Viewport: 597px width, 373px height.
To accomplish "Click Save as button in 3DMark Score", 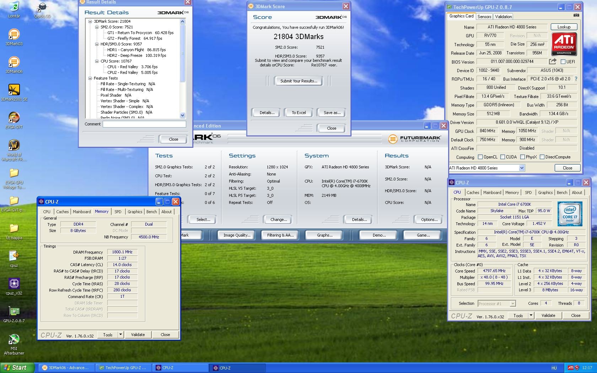I will click(x=332, y=113).
